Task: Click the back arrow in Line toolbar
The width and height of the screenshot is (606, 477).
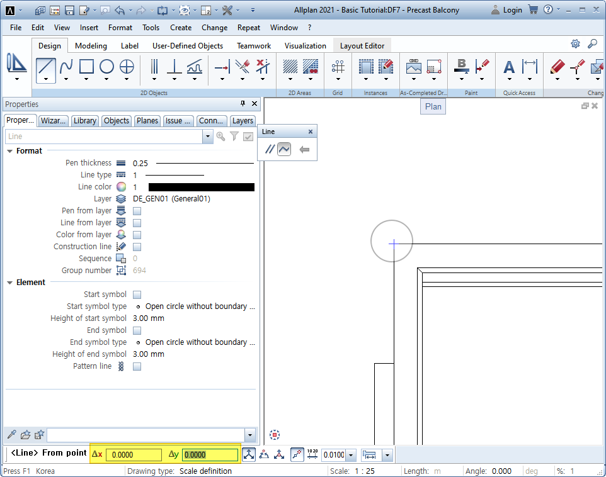Action: (x=304, y=150)
